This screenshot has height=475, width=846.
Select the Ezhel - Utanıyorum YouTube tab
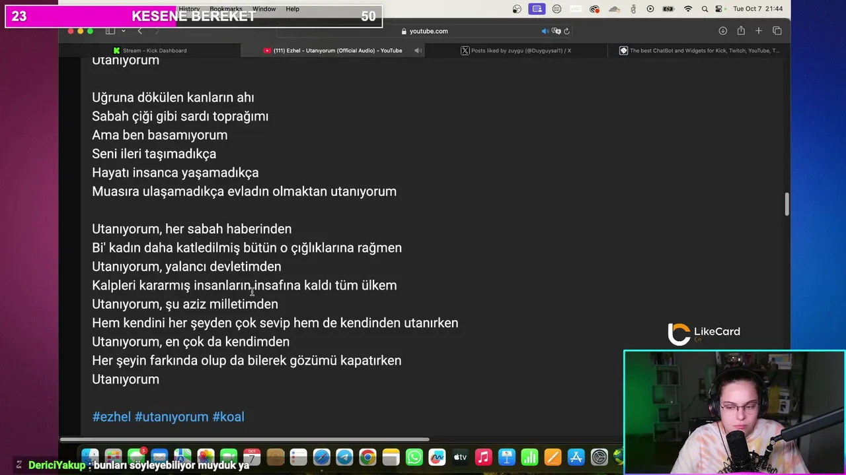click(x=333, y=50)
